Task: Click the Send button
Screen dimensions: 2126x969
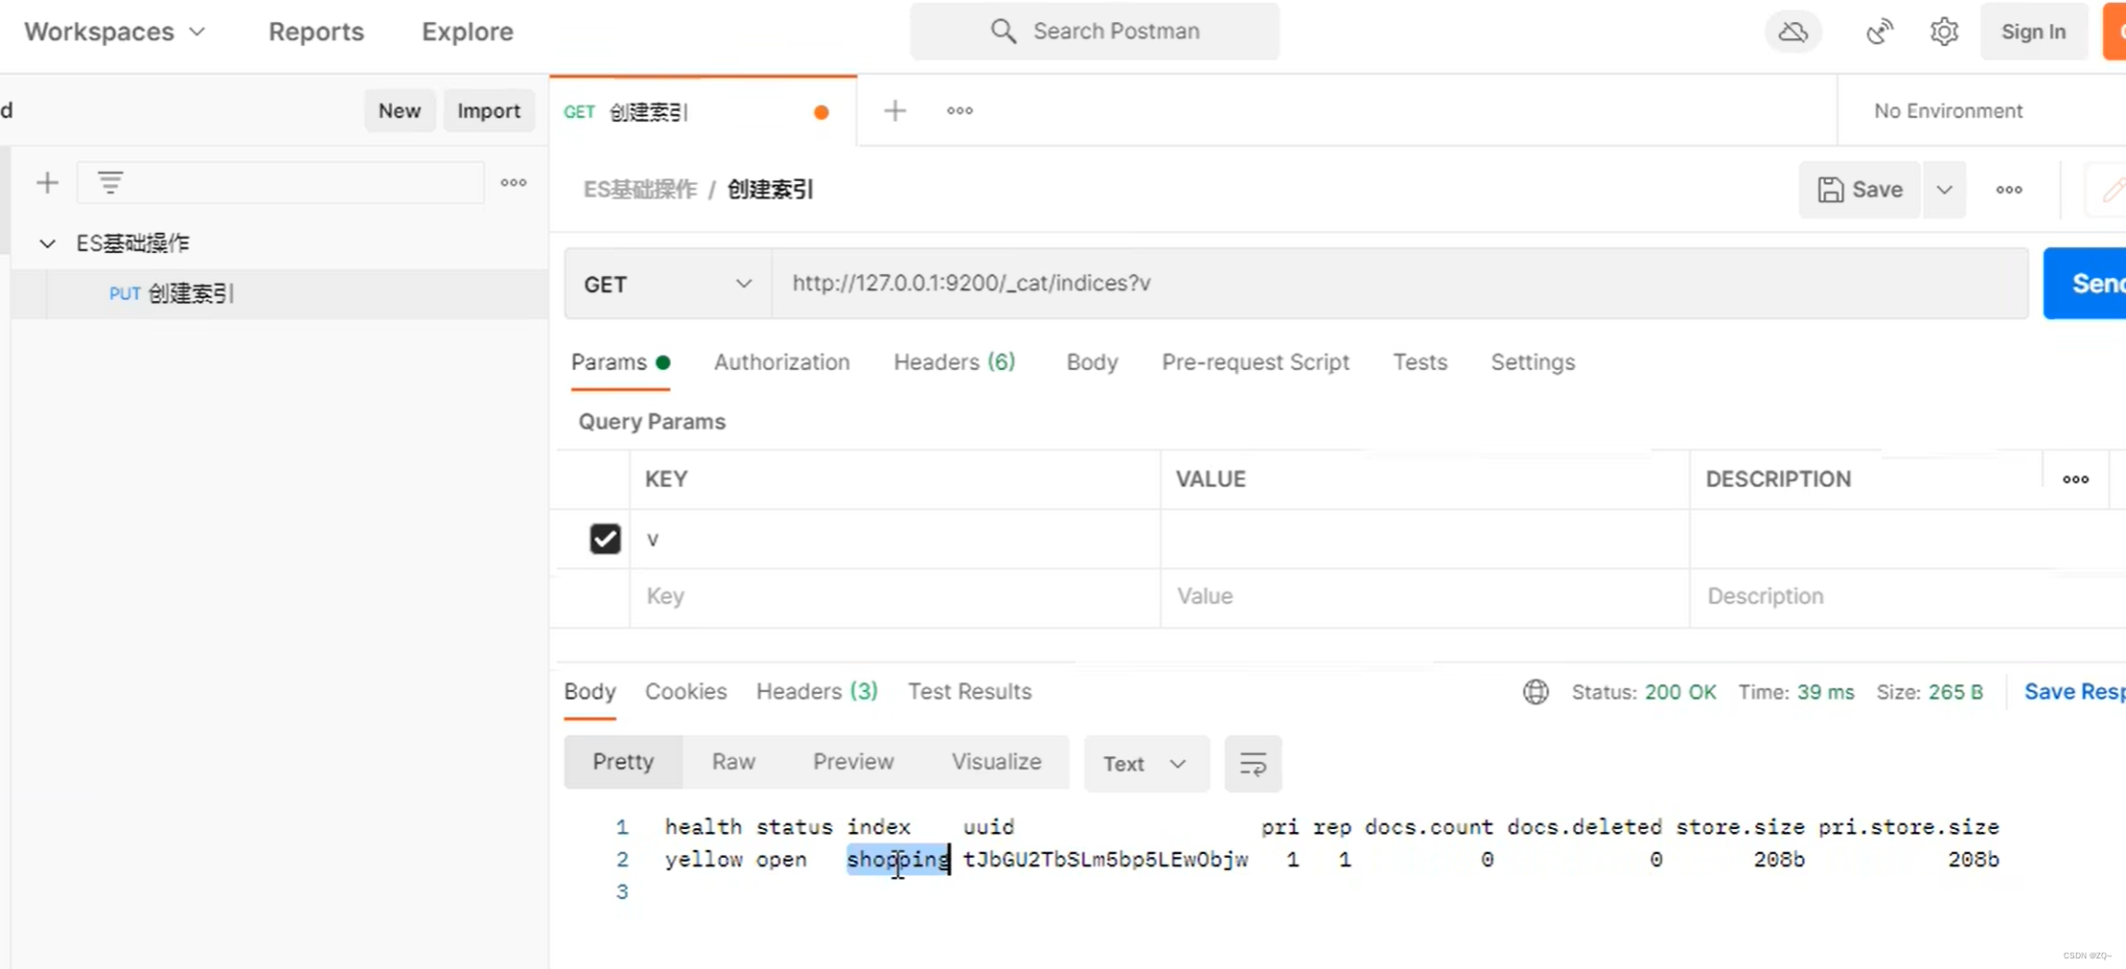Action: pos(2086,283)
